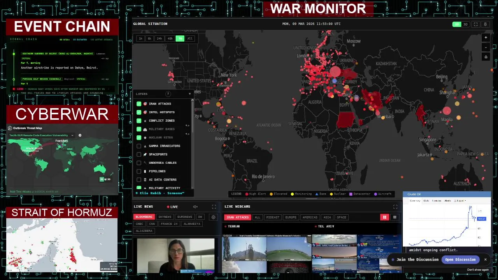Enable the Pipelines layer checkbox
This screenshot has width=498, height=280.
pos(139,171)
